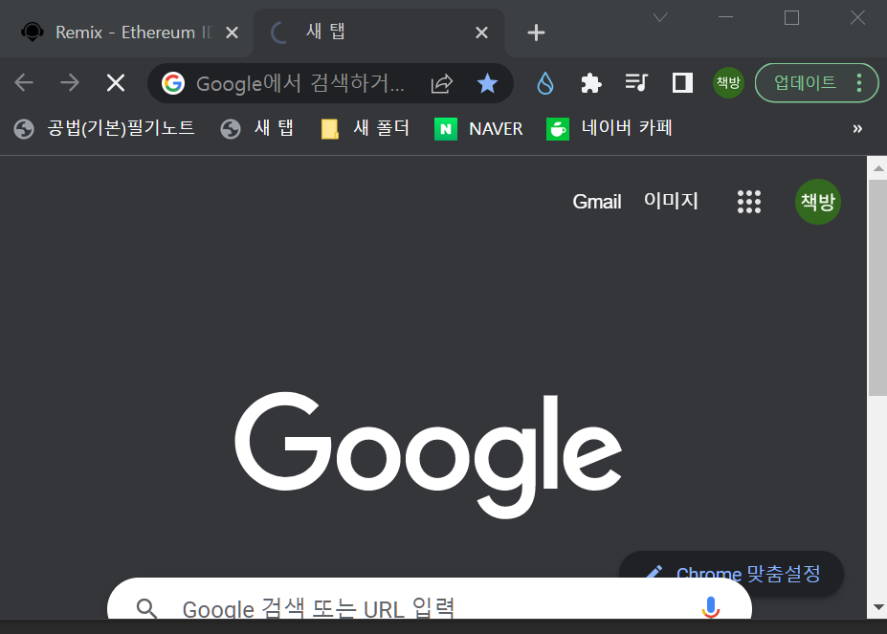
Task: Open a new tab with the plus button
Action: (x=536, y=33)
